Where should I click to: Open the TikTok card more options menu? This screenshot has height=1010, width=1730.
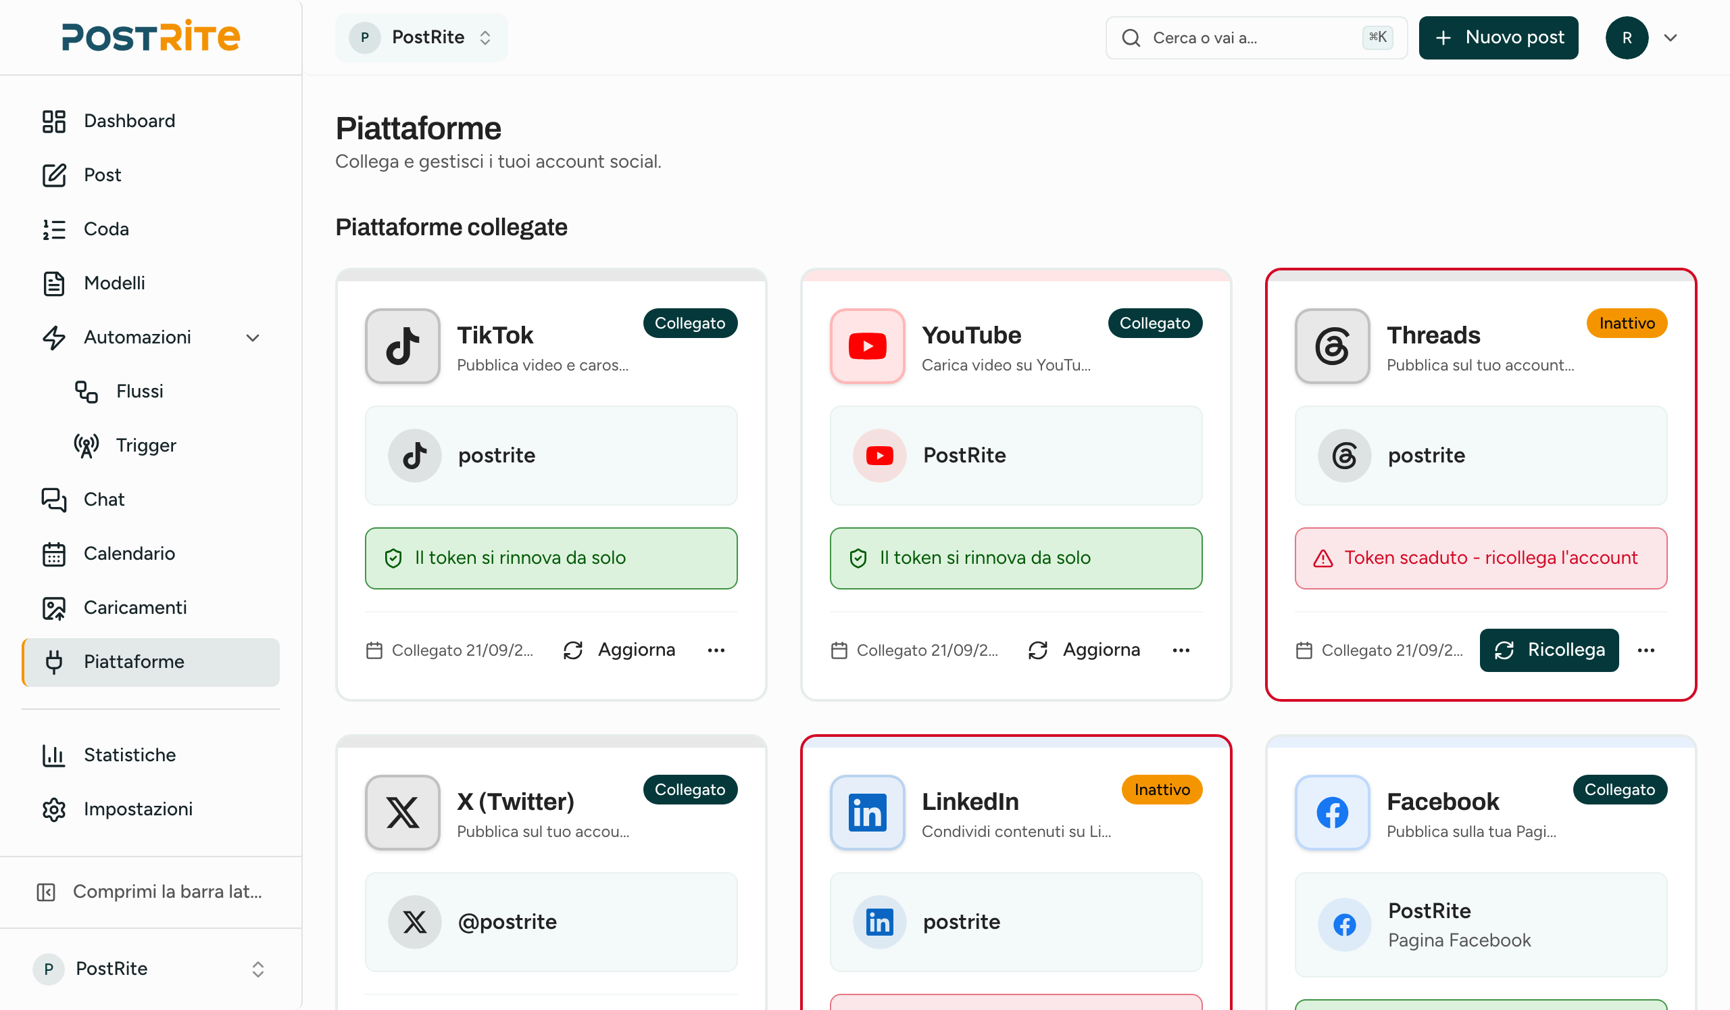coord(716,650)
